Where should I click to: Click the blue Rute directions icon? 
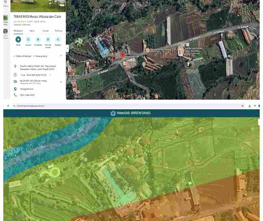(x=18, y=40)
